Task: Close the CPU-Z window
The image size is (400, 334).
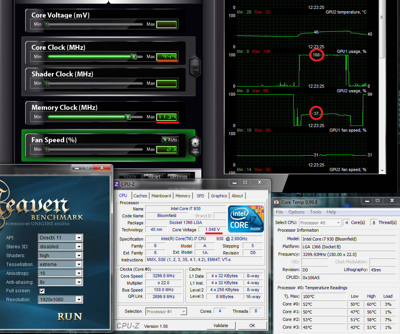Action: pos(259,182)
